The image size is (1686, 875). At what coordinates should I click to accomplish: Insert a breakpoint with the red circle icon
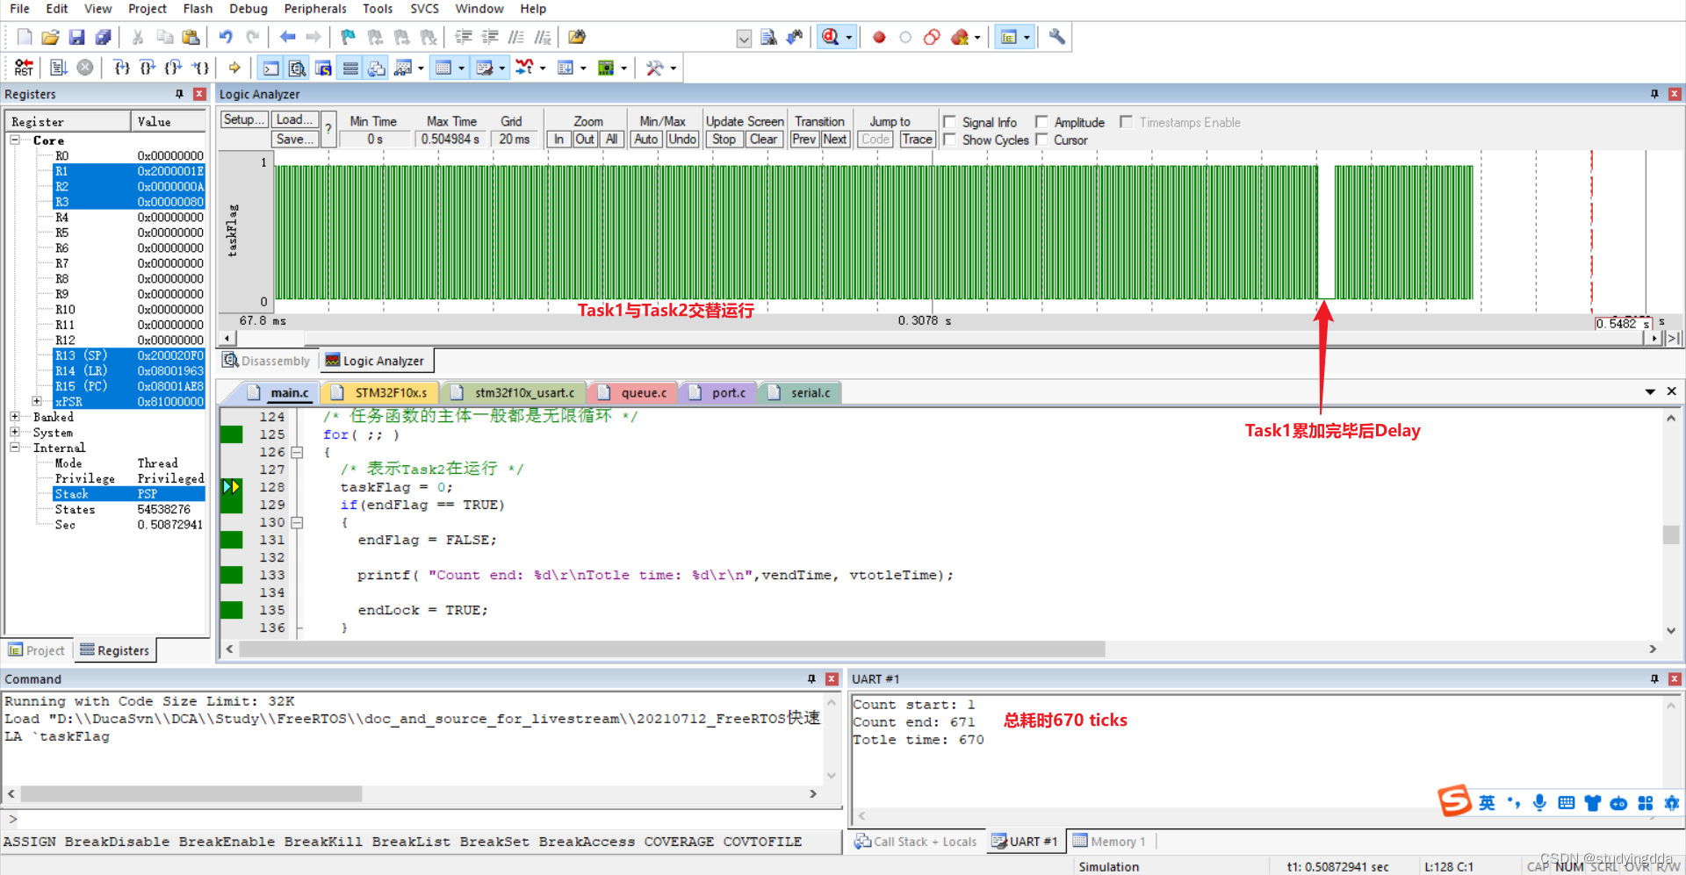(879, 37)
